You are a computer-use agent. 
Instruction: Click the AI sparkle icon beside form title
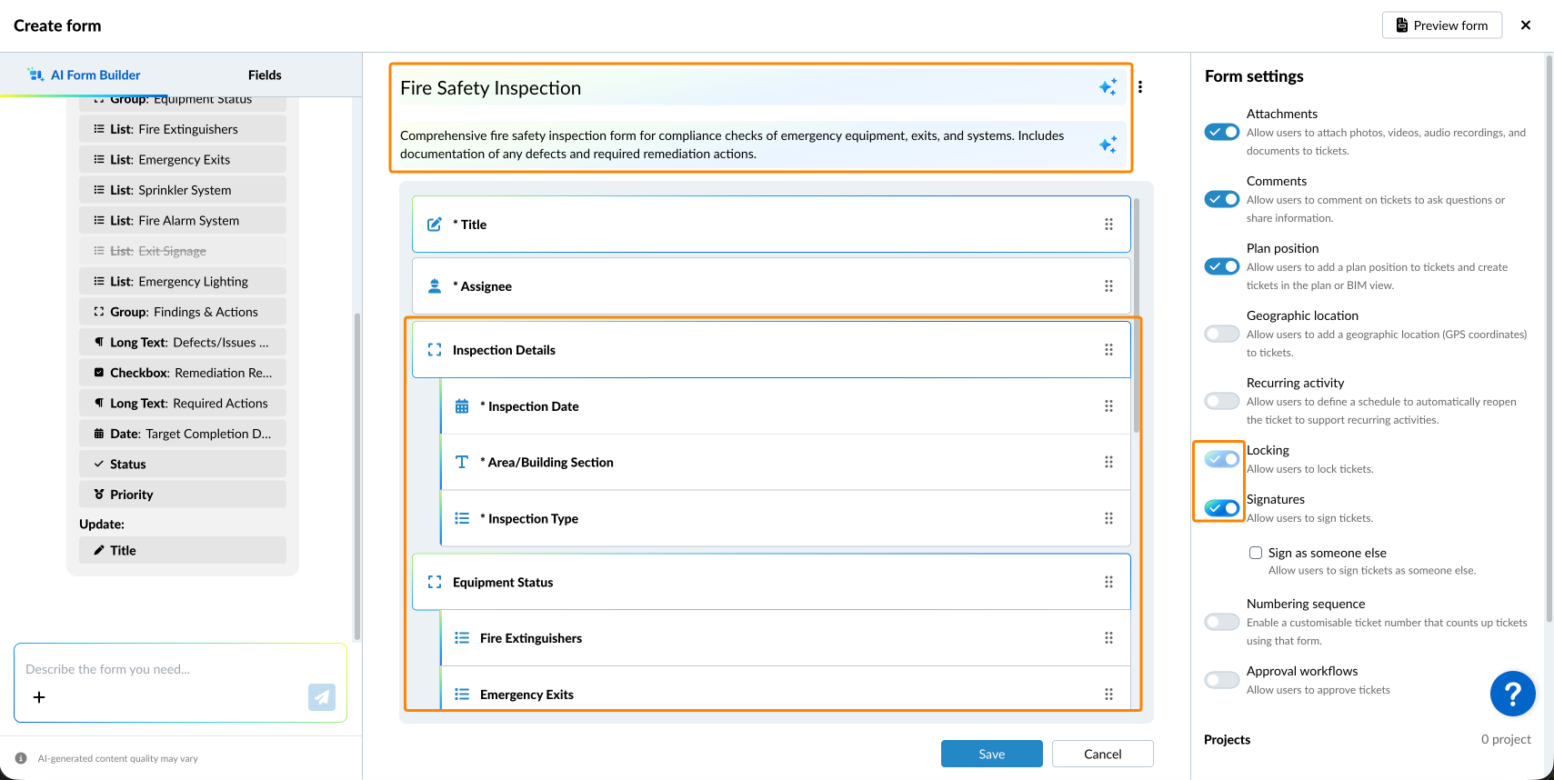1108,87
